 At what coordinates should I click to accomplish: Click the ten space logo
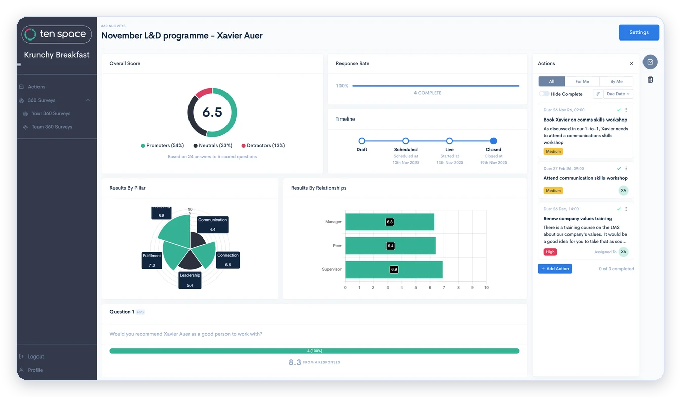point(57,34)
